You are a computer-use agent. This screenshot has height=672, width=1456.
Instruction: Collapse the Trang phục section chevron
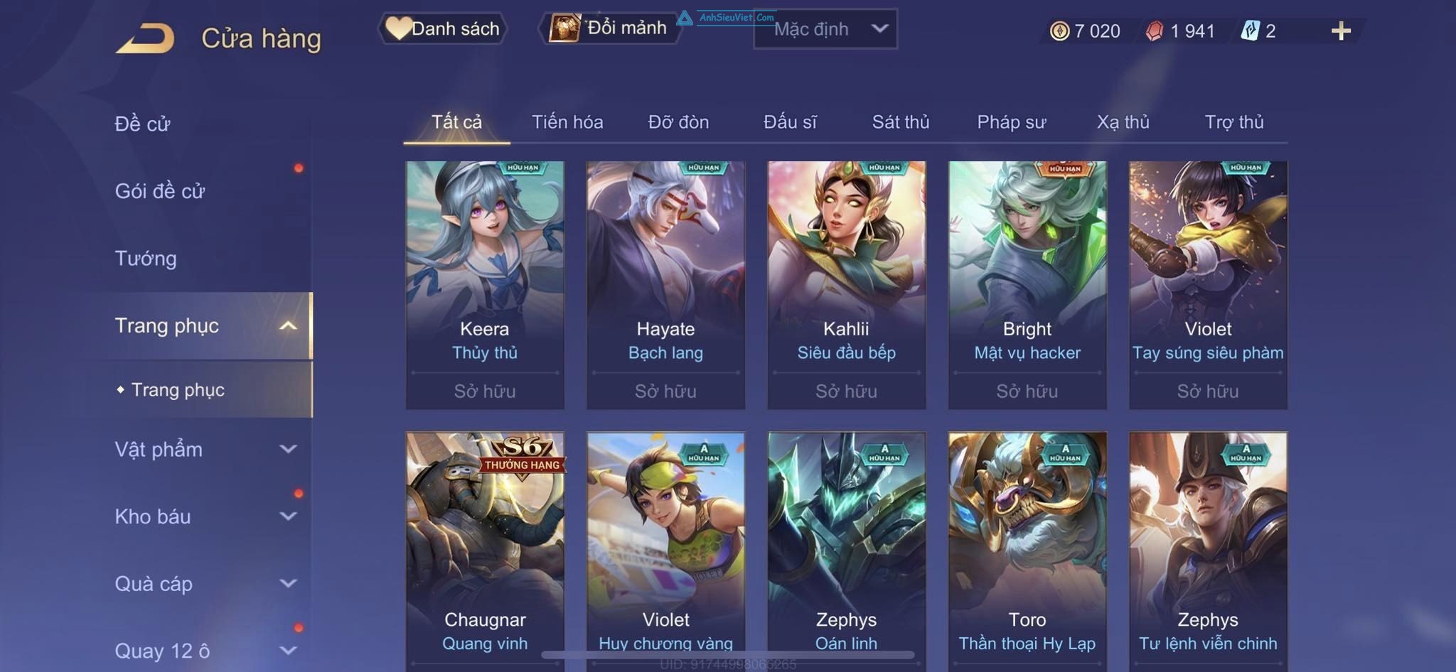[288, 326]
